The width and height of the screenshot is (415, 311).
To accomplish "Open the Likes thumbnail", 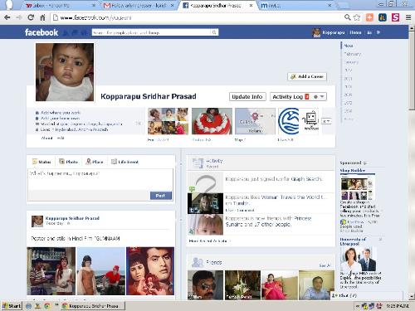I will click(x=298, y=121).
